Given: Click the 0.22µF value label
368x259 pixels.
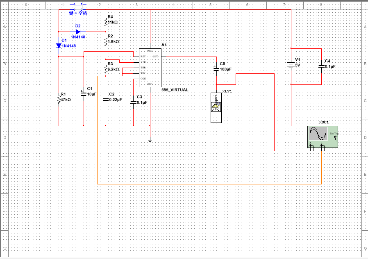Looking at the screenshot, I should pos(116,100).
